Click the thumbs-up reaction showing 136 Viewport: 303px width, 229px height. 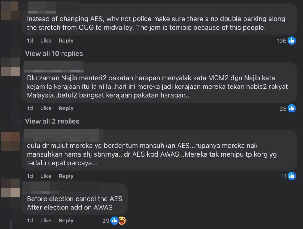(291, 41)
